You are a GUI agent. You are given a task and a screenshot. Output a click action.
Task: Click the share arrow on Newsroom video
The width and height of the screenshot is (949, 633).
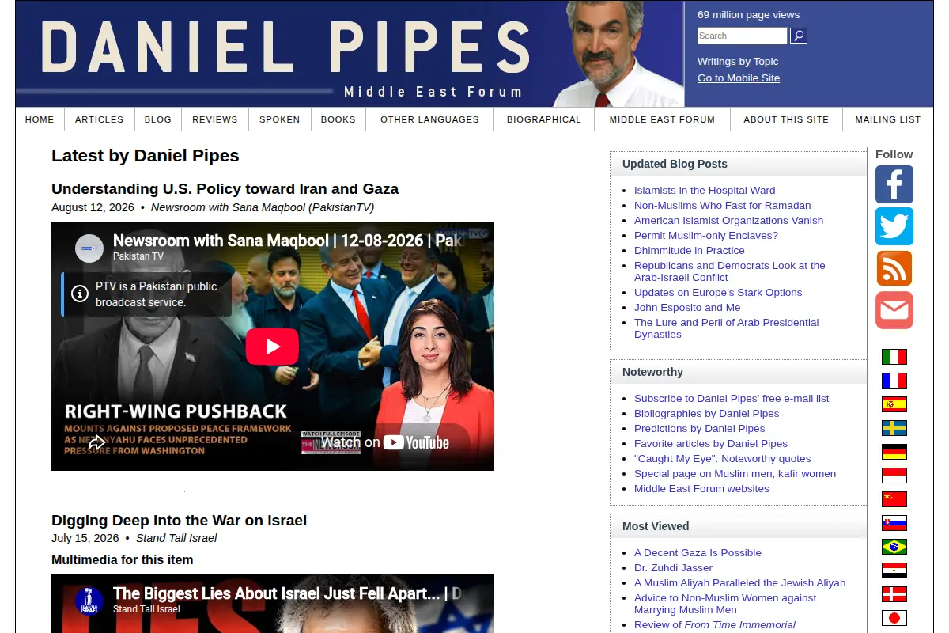click(x=96, y=443)
